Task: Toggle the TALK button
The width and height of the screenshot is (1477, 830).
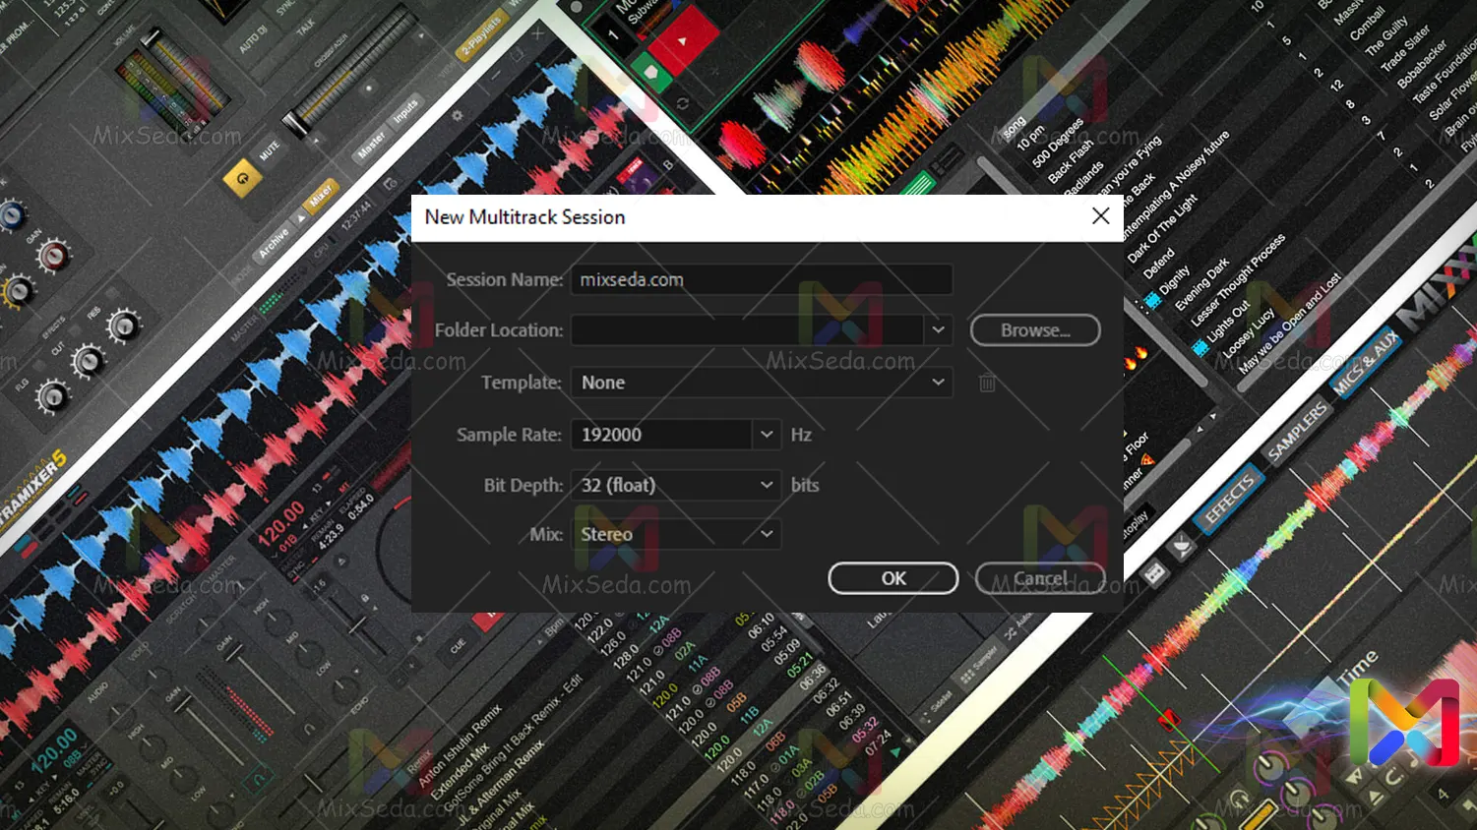Action: pyautogui.click(x=306, y=27)
